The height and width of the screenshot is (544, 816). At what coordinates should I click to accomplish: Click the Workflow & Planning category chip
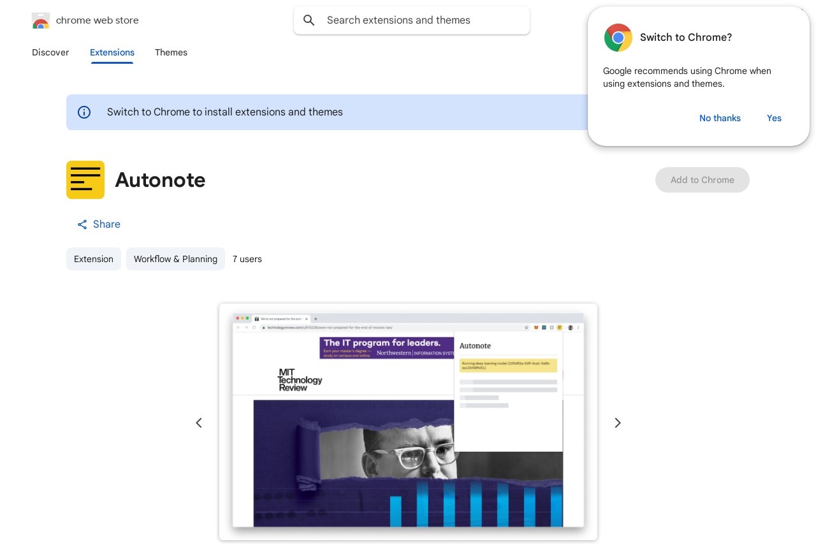point(175,259)
